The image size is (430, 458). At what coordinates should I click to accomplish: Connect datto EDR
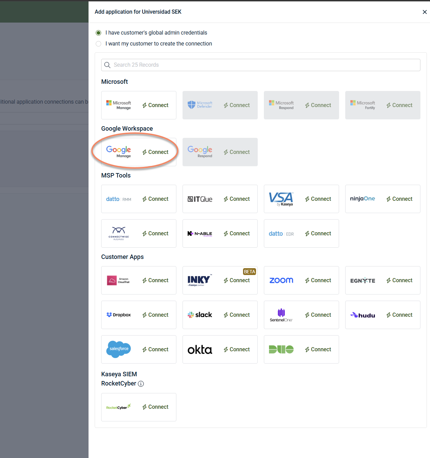pos(318,233)
